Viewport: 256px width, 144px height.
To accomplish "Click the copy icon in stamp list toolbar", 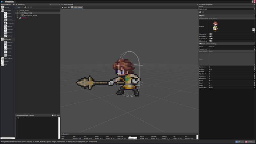I will [x=25, y=7].
